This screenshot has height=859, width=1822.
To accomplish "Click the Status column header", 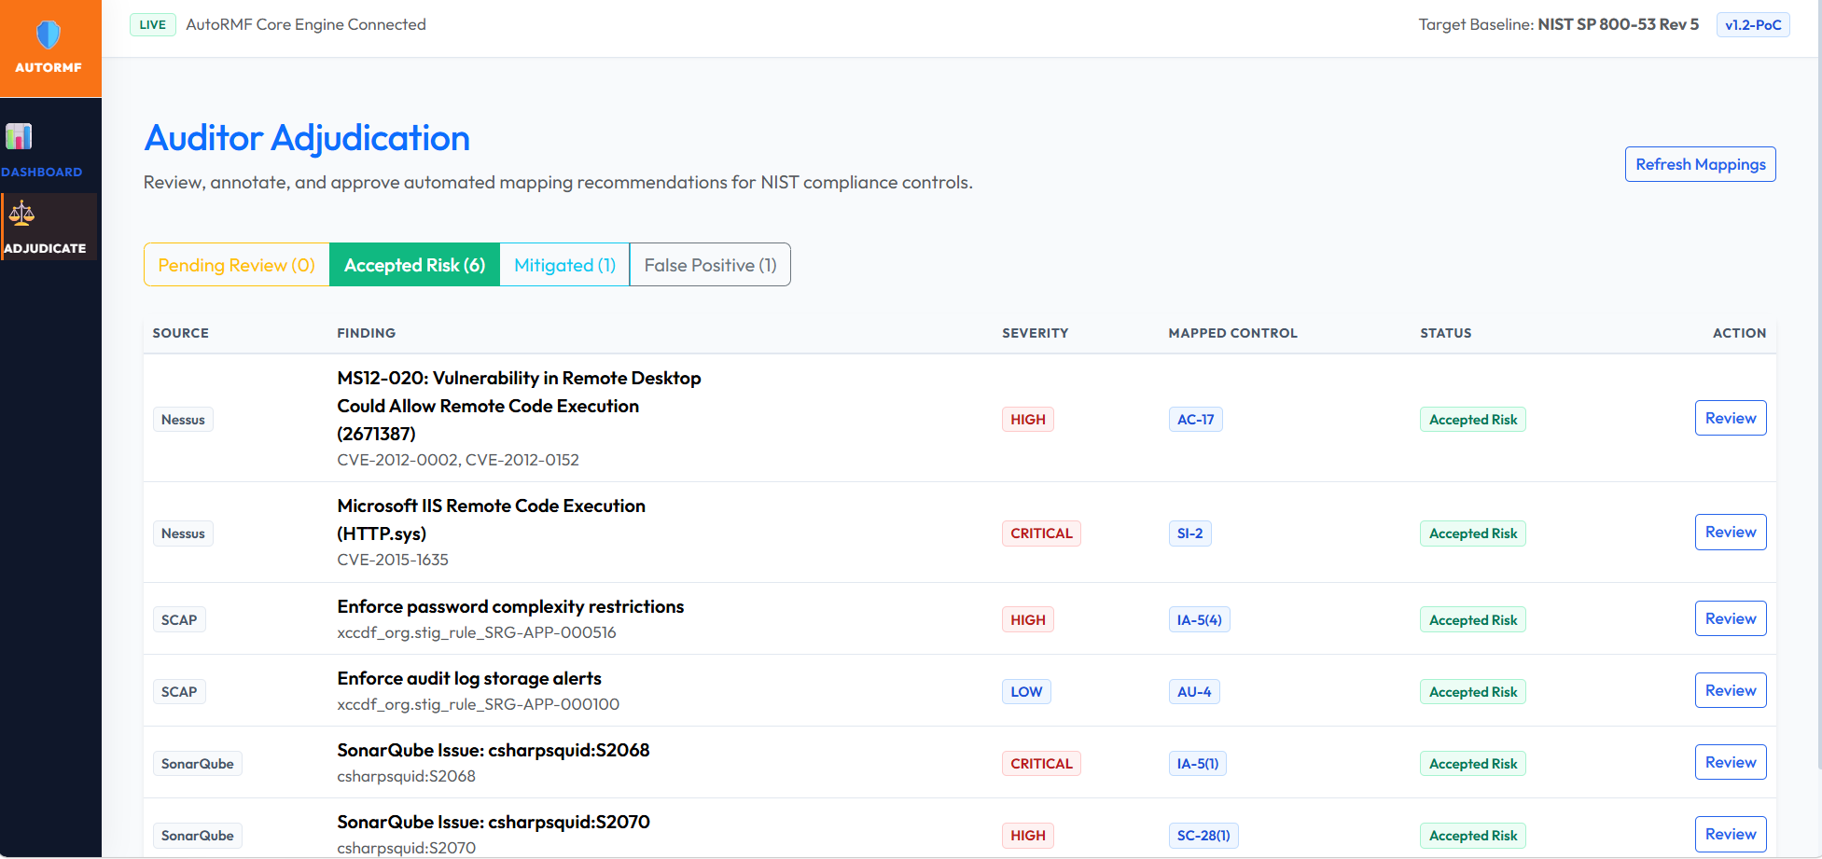I will pyautogui.click(x=1446, y=333).
